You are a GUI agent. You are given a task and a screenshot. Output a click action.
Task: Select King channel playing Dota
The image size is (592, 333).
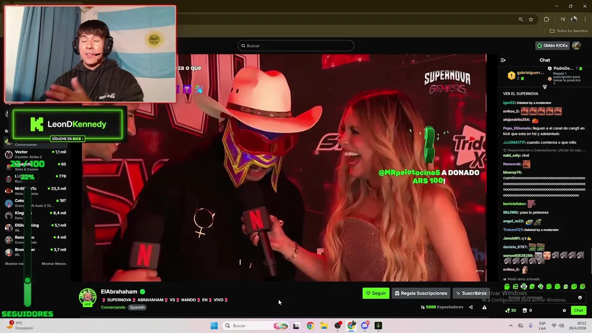(35, 215)
